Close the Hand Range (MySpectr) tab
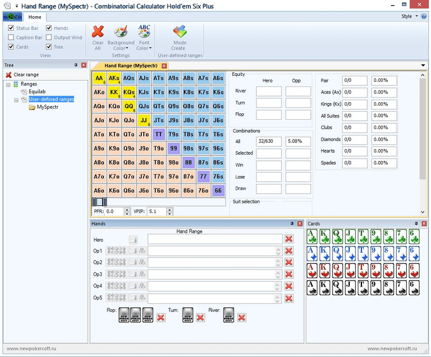Viewport: 431px width, 357px height. [164, 66]
